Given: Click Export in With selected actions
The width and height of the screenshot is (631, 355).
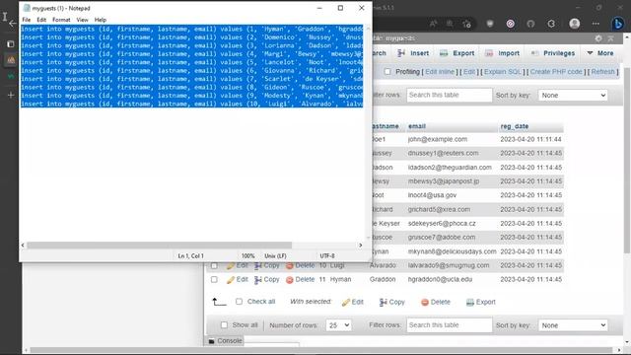Looking at the screenshot, I should click(x=481, y=302).
